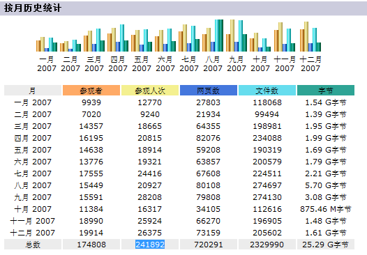Click the highlighted total 241892
Screen dimensions: 367x255
tap(150, 245)
